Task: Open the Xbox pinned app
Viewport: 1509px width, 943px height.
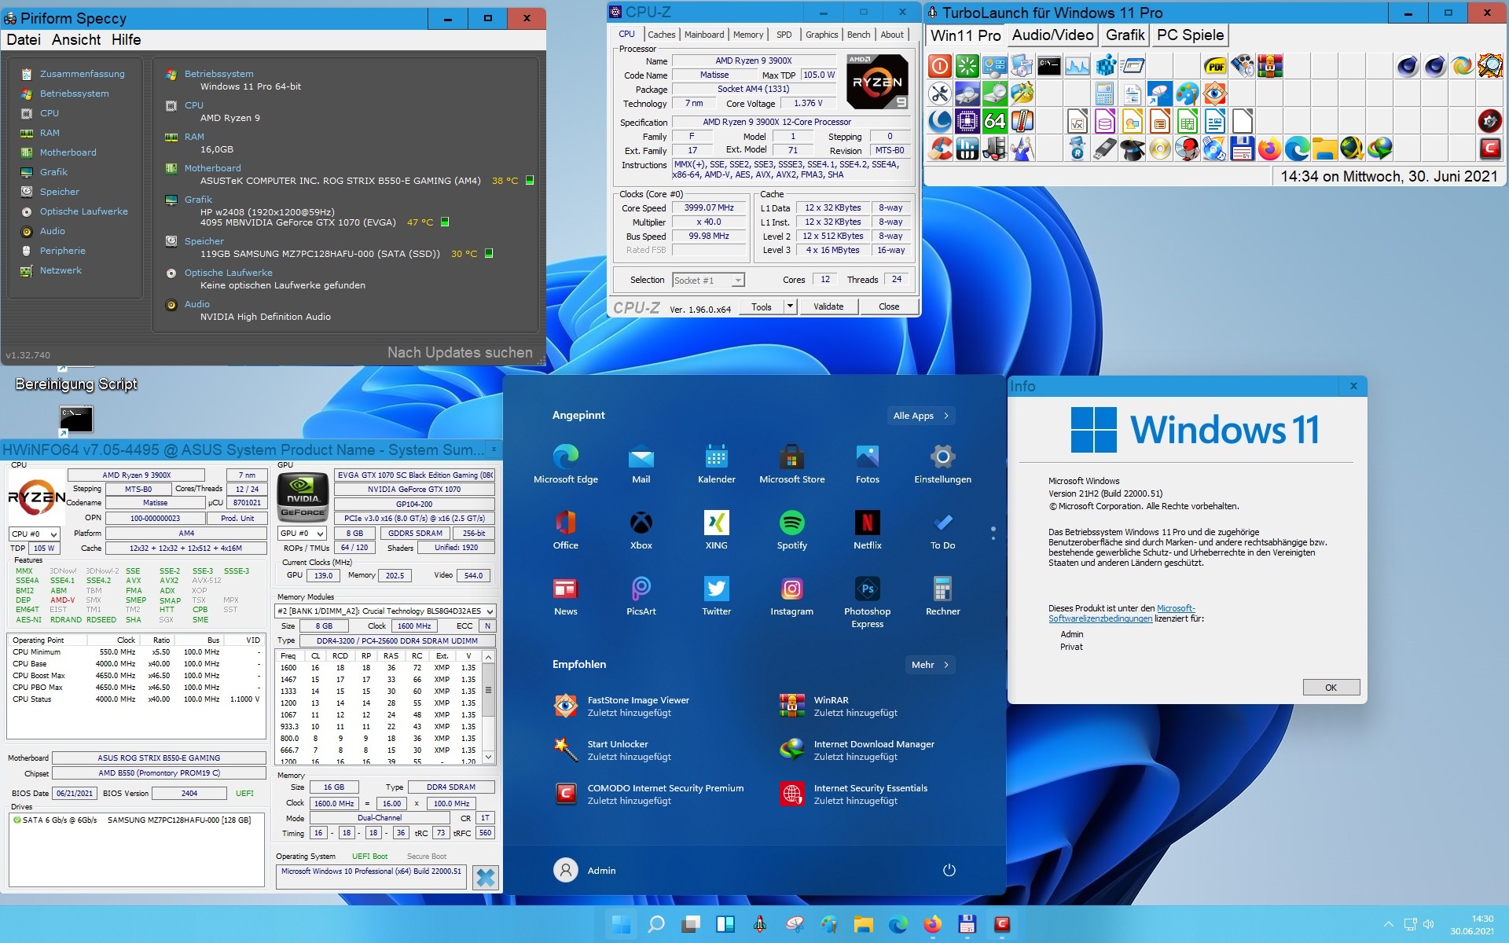Action: (x=641, y=523)
